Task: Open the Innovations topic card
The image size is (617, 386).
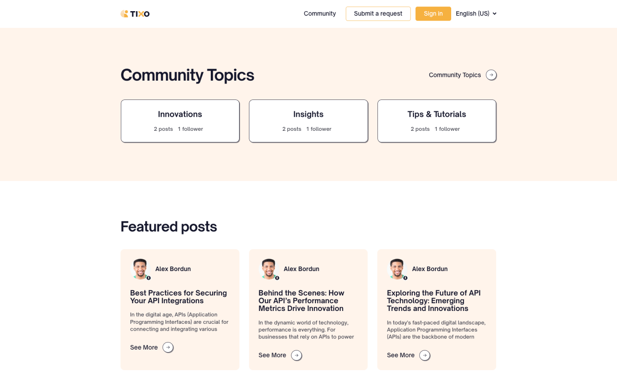Action: coord(180,121)
